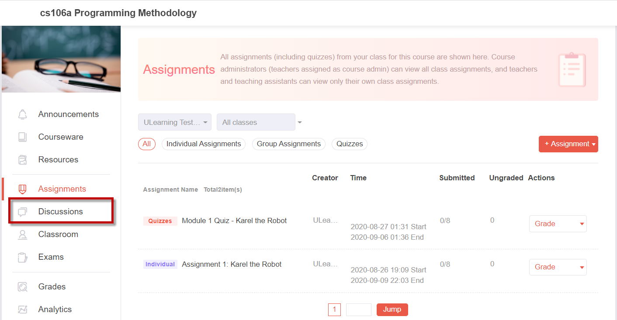Click 2020-09-09 22:03 End time
Screen dimensions: 617x320
387,281
